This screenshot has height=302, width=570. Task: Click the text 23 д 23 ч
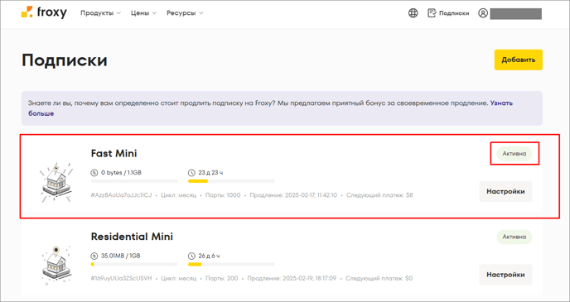click(x=210, y=173)
